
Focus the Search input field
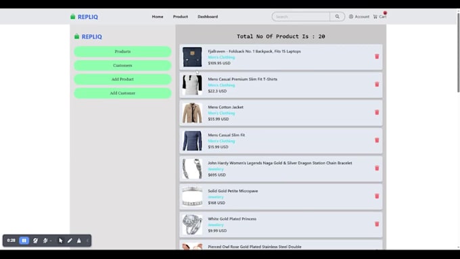click(x=301, y=17)
